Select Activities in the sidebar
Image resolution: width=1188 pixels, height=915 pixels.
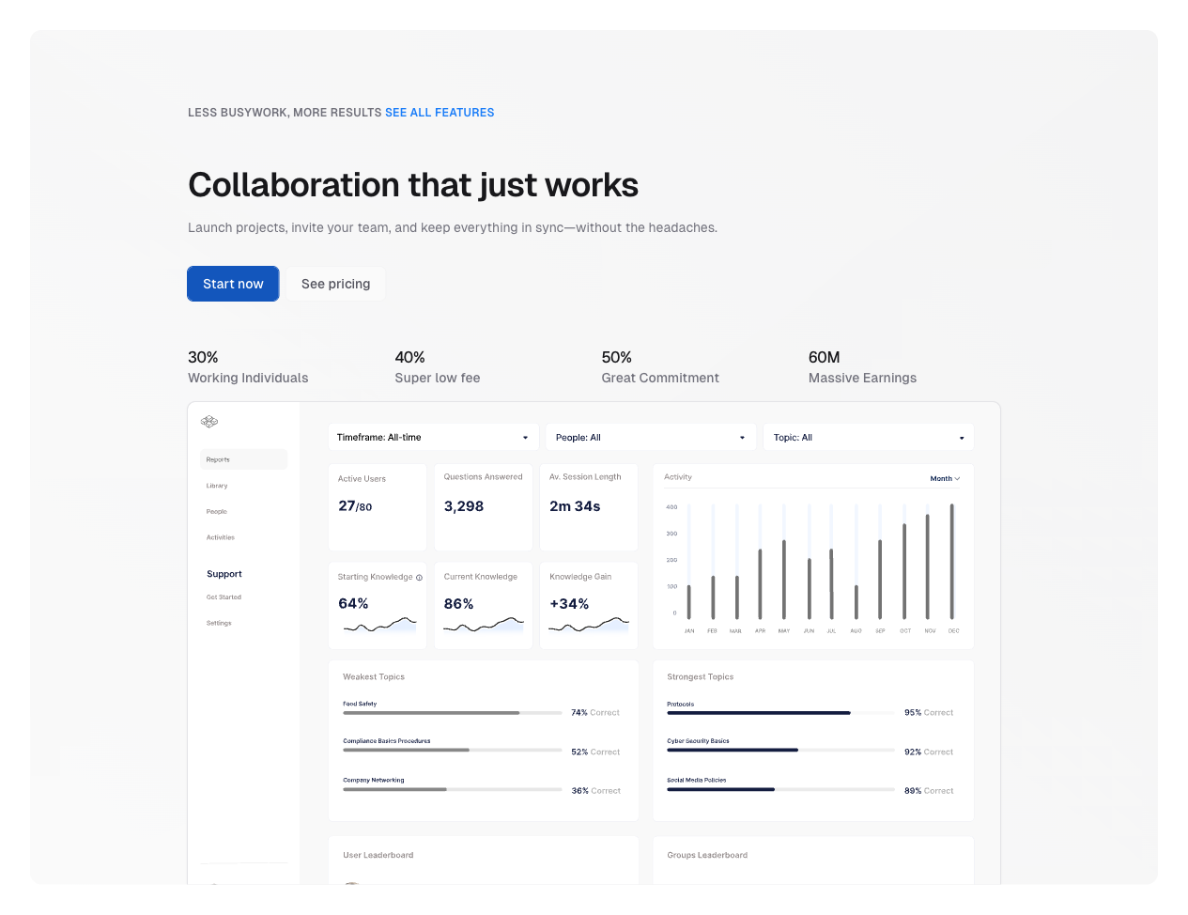(221, 537)
